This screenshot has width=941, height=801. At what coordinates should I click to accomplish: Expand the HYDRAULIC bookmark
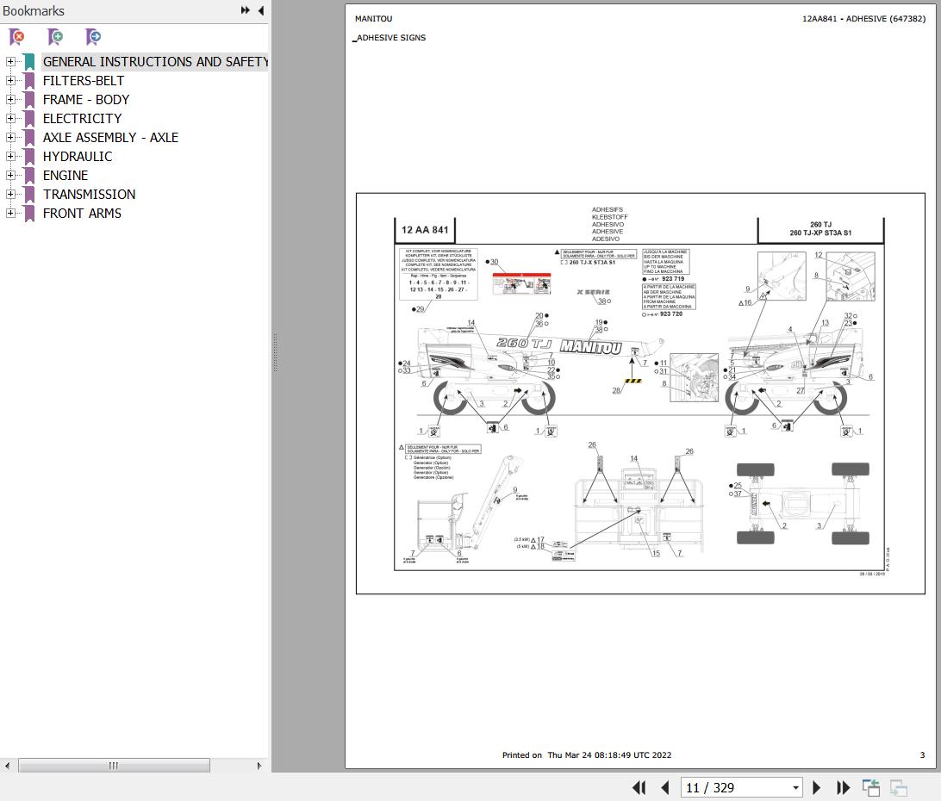(10, 156)
